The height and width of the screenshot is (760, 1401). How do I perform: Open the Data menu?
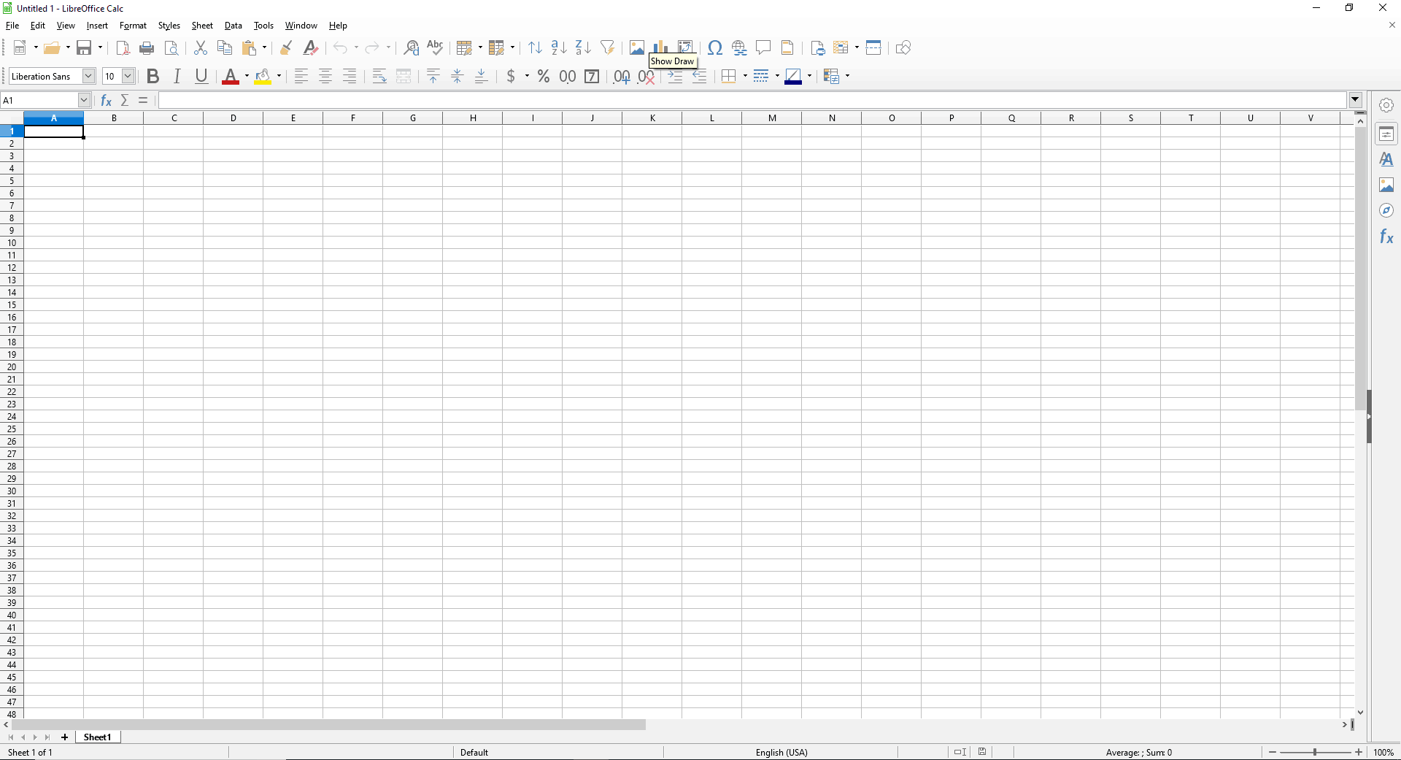233,26
